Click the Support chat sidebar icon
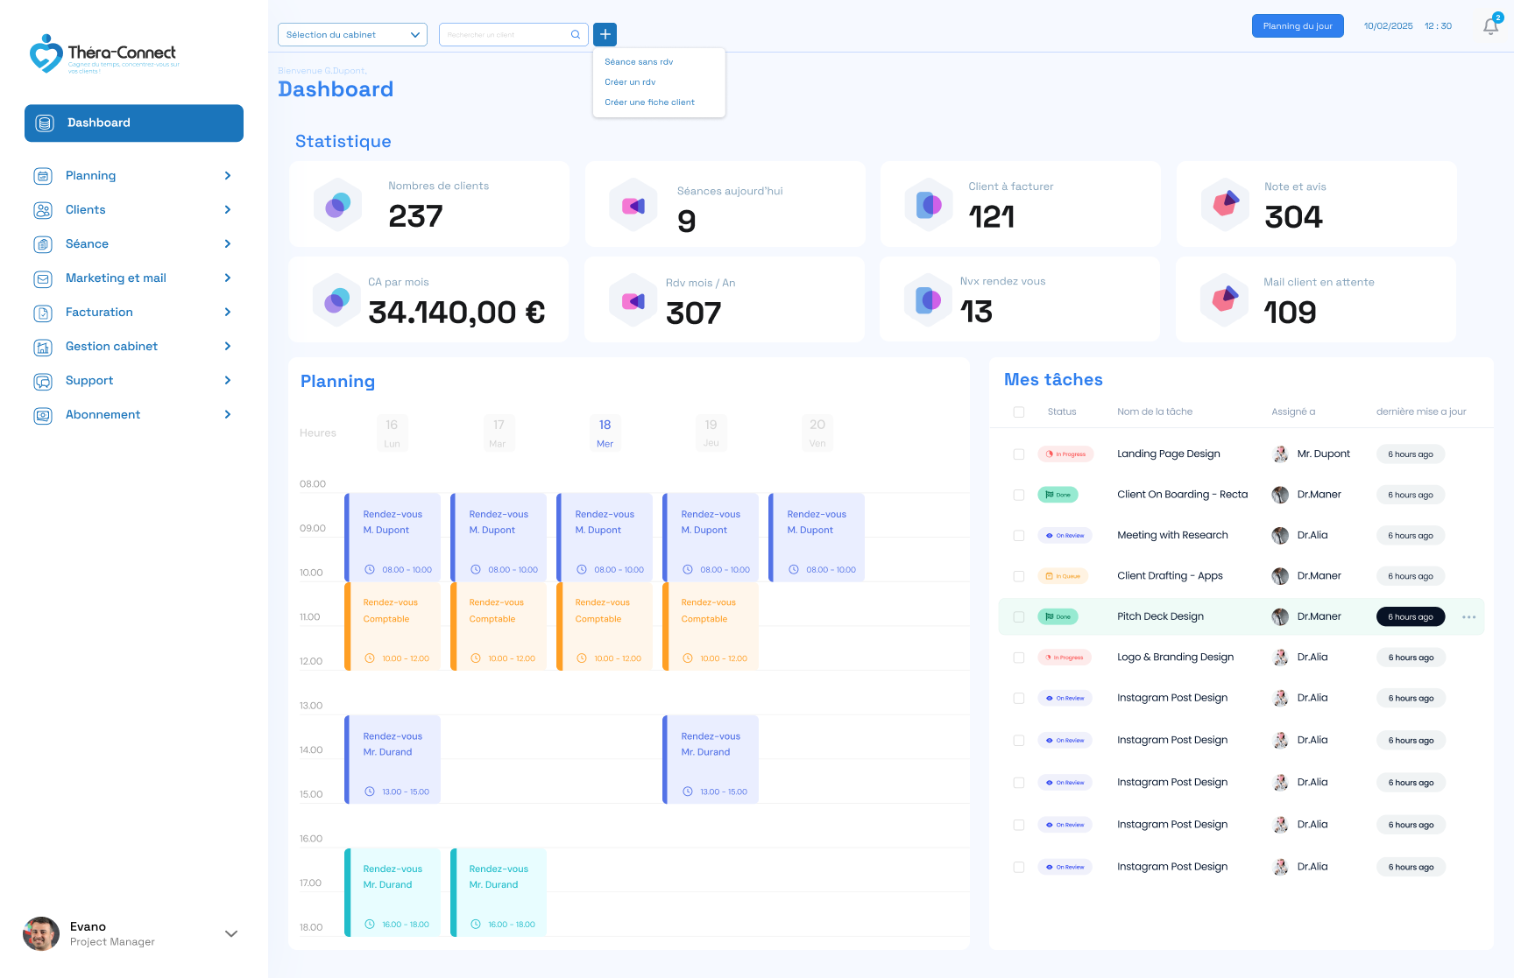1514x978 pixels. click(43, 381)
